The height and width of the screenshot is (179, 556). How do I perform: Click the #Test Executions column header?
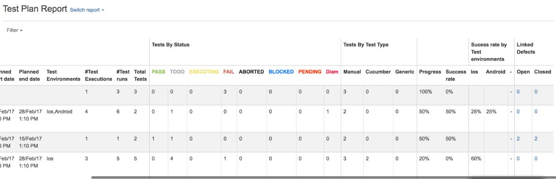(x=98, y=75)
